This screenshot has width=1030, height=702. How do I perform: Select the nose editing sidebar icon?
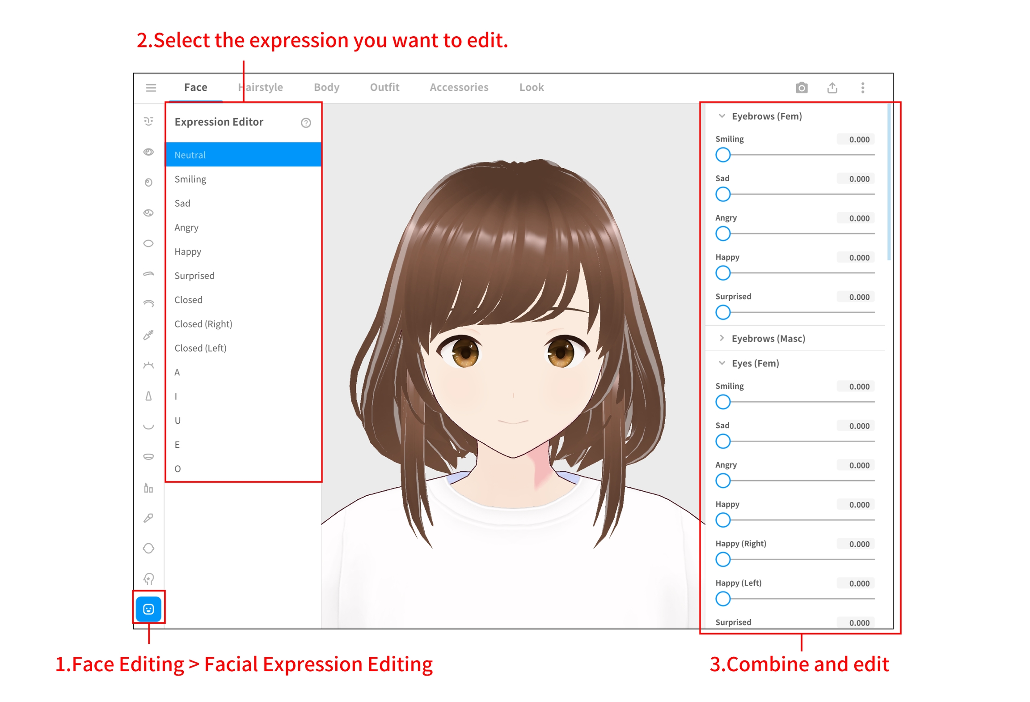coord(148,396)
